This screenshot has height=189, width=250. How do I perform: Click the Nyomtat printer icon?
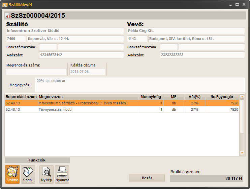click(x=62, y=174)
